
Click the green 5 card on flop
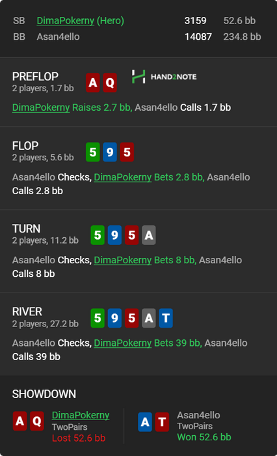(x=93, y=152)
